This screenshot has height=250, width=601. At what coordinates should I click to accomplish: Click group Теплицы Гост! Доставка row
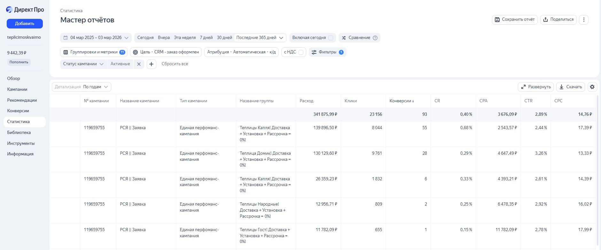[265, 236]
